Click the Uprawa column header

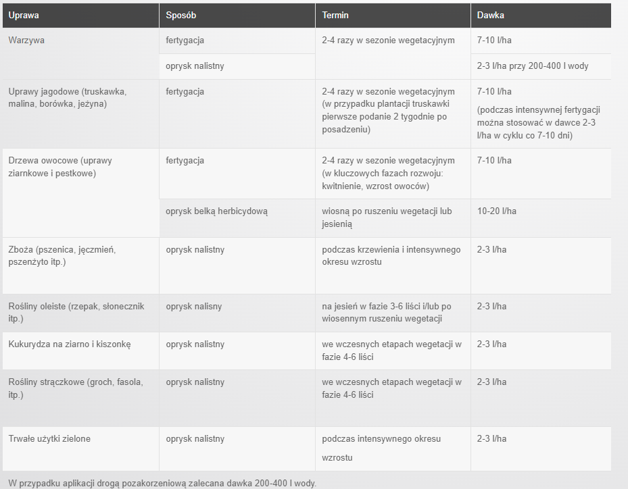click(x=80, y=16)
